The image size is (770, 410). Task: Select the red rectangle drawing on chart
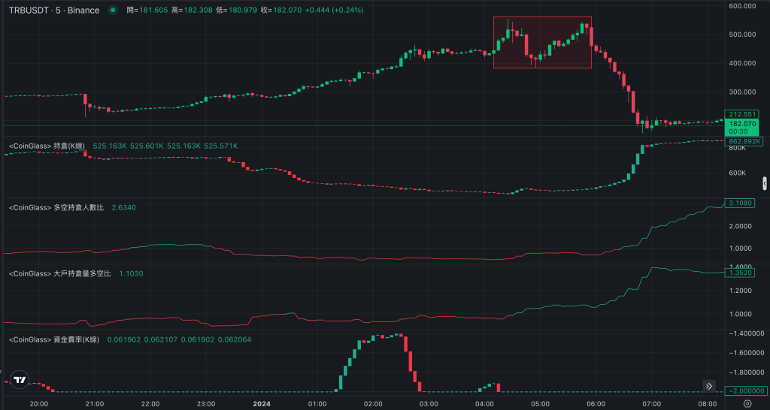pyautogui.click(x=542, y=42)
